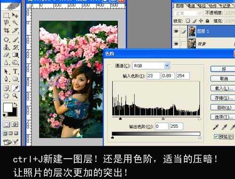235x179 pixels.
Task: Select the Healing Brush tool
Action: pos(7,39)
